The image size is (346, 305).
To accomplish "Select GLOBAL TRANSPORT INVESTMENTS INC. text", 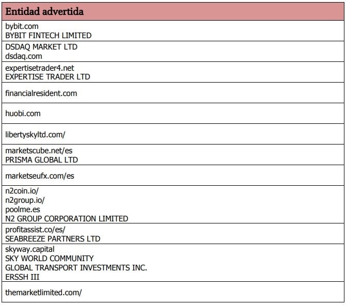I will pyautogui.click(x=76, y=268).
